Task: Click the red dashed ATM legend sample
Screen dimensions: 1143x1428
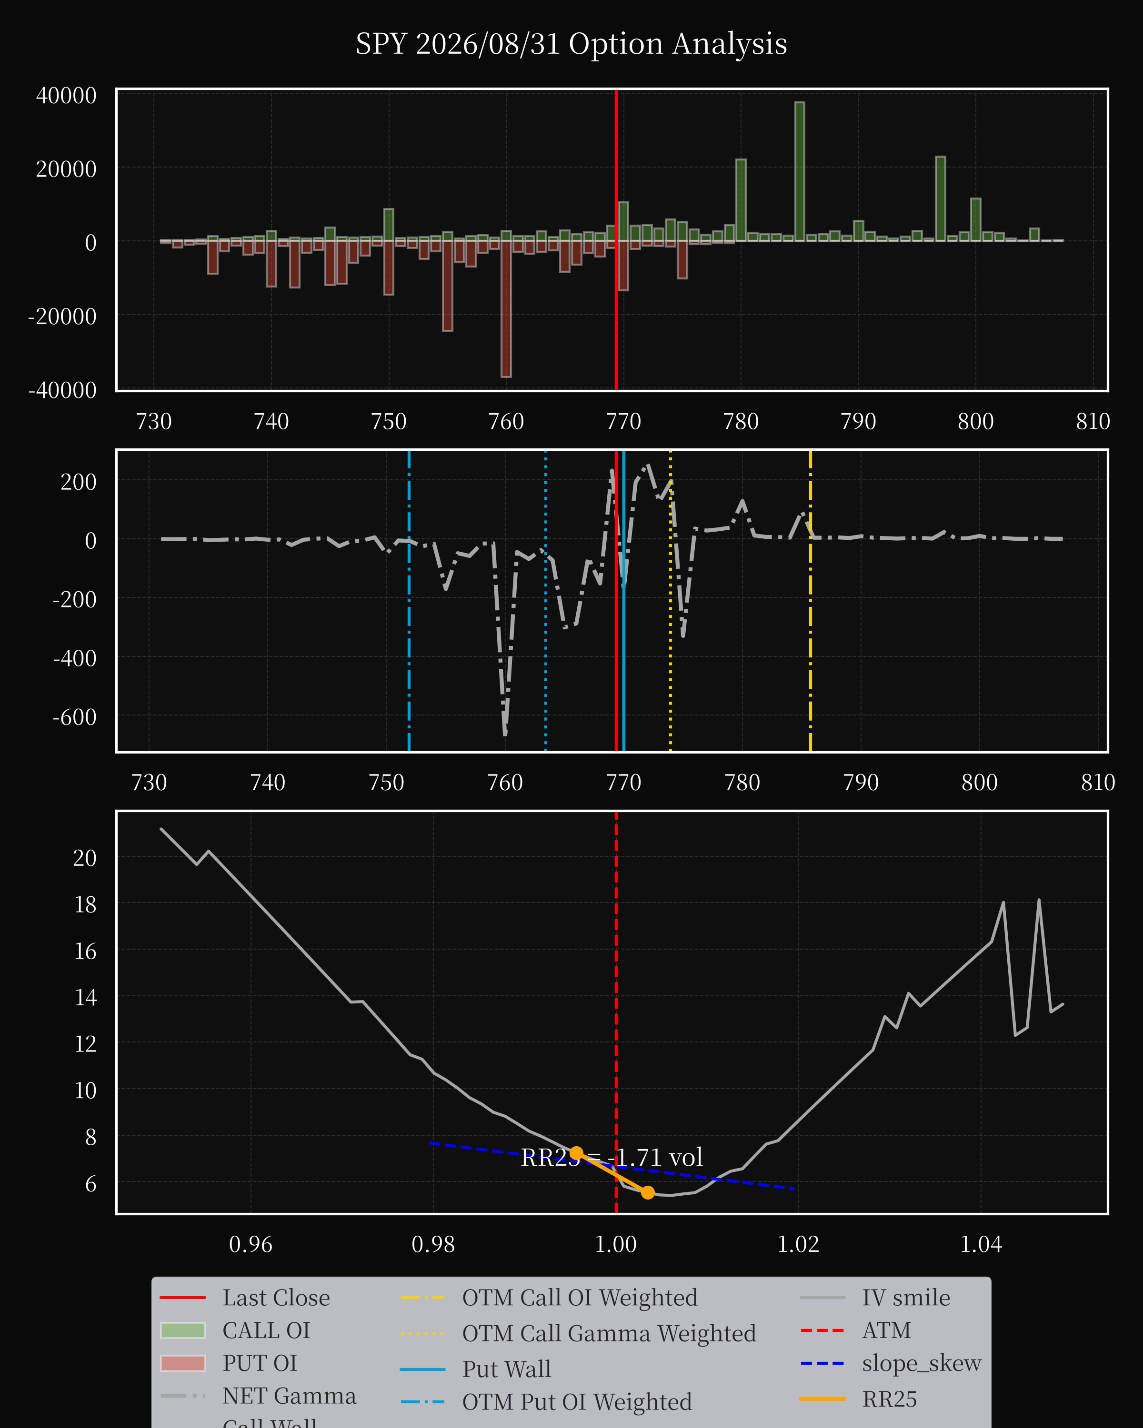Action: pos(823,1330)
